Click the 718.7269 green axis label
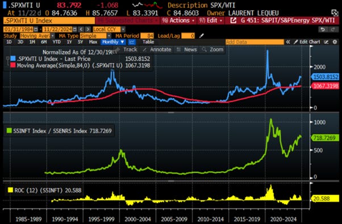 tap(325, 138)
